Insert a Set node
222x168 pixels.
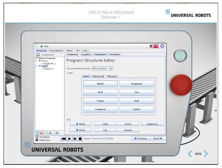137,92
